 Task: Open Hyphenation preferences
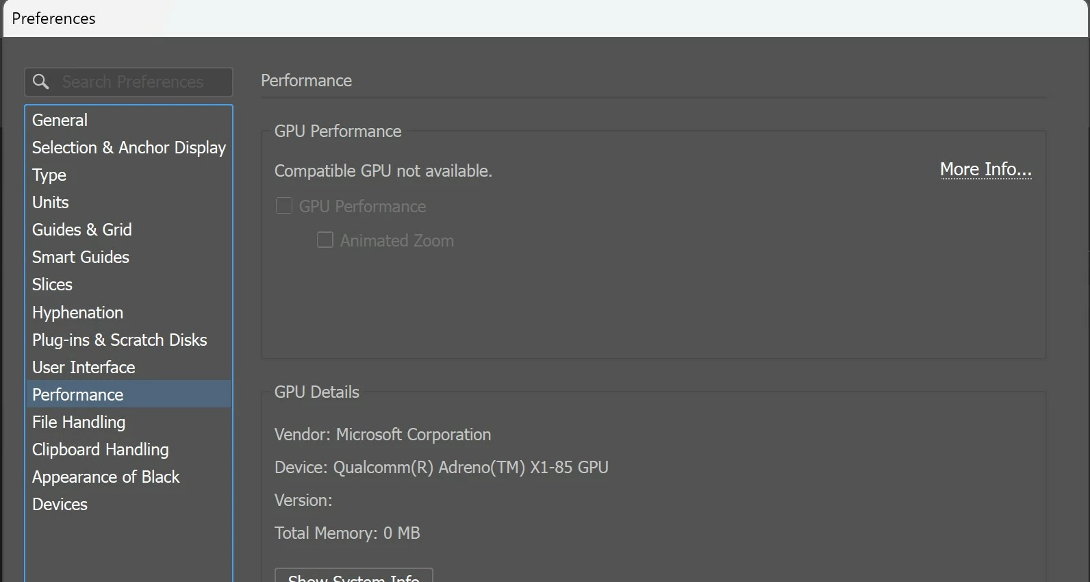pyautogui.click(x=78, y=313)
